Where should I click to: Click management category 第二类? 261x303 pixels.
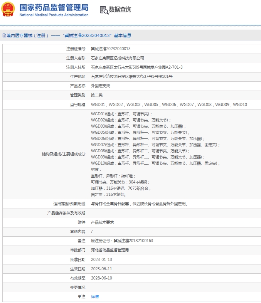pyautogui.click(x=97, y=95)
